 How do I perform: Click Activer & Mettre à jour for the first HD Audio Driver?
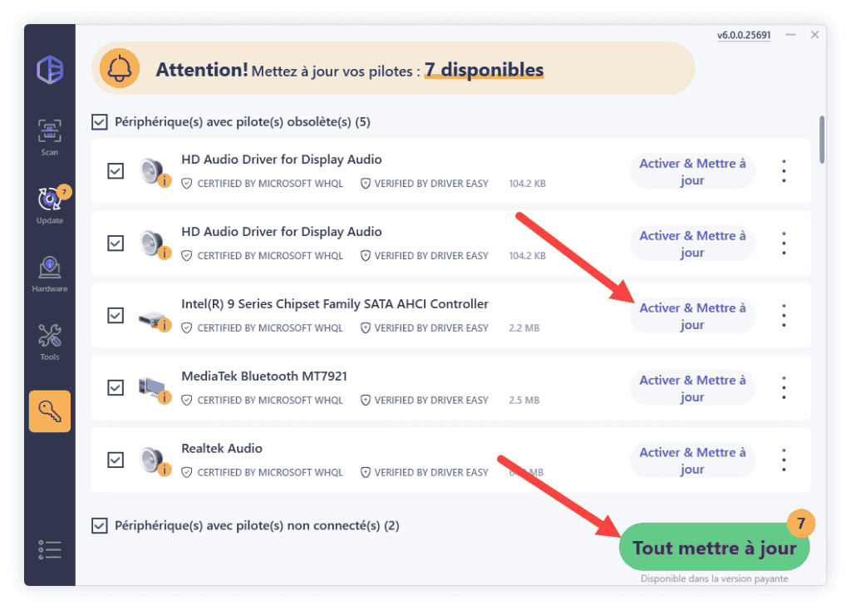(x=692, y=171)
